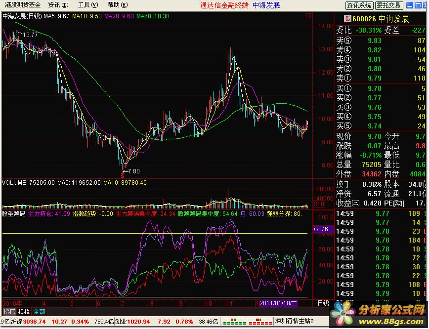This screenshot has width=429, height=329.
Task: Click the 涨幅 -0.71% value
Action: click(x=371, y=155)
